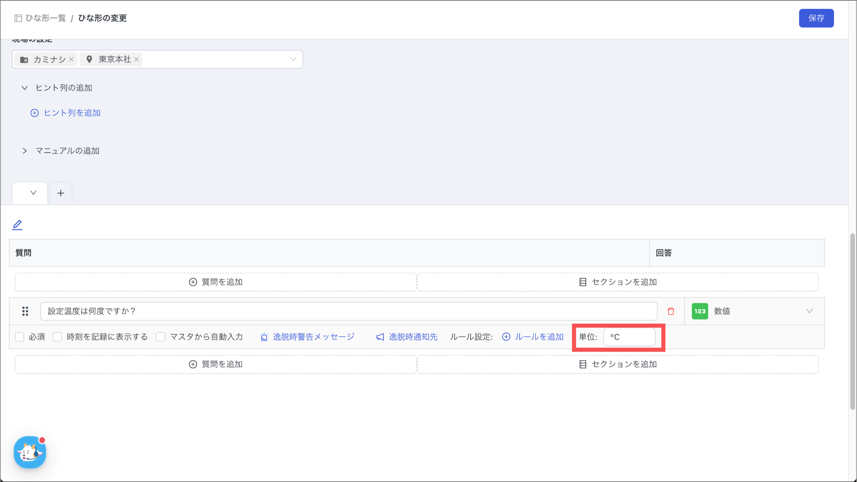Viewport: 857px width, 482px height.
Task: Remove the 東京本社 tag with its x
Action: click(136, 59)
